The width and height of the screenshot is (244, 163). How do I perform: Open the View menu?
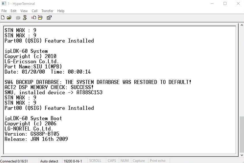click(x=24, y=11)
